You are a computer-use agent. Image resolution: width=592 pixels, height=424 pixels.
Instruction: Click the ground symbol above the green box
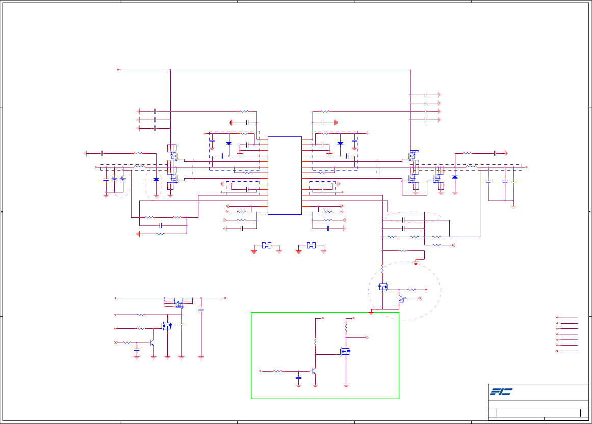click(371, 313)
